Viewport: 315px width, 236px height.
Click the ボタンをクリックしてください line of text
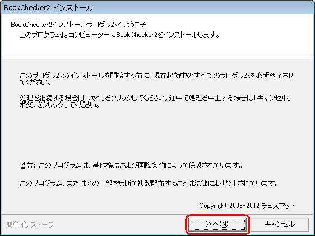pyautogui.click(x=59, y=105)
